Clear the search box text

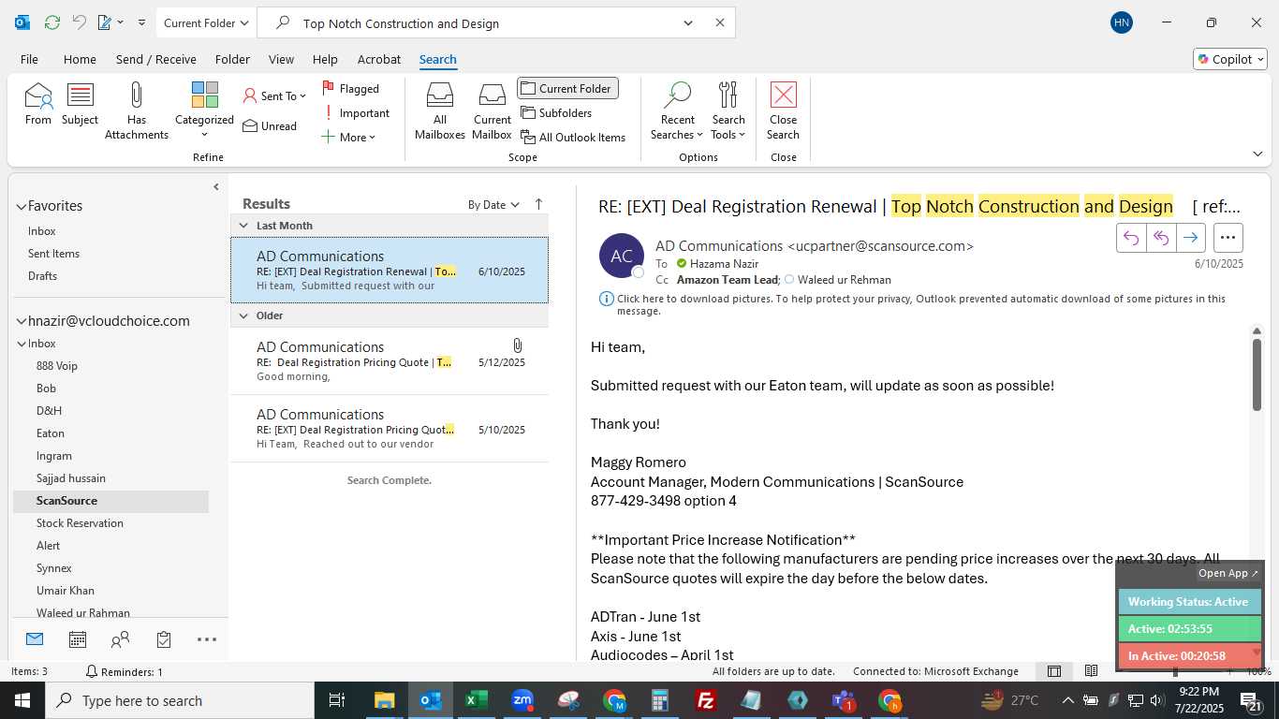click(720, 22)
